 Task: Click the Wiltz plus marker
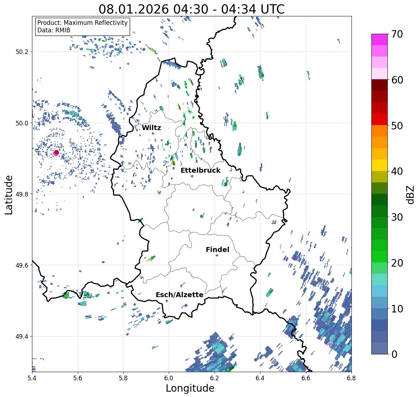point(153,133)
